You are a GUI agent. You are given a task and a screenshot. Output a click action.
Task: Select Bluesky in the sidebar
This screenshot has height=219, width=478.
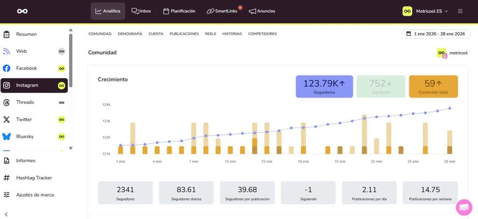(x=25, y=137)
